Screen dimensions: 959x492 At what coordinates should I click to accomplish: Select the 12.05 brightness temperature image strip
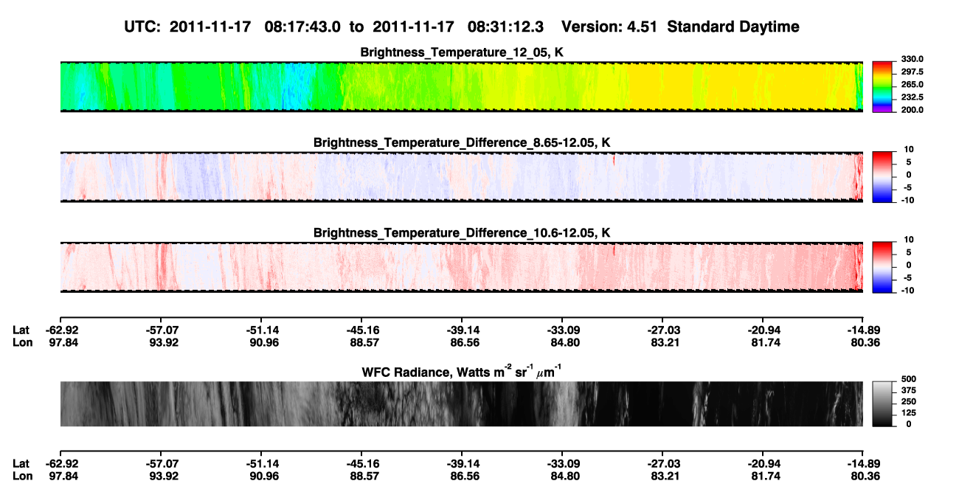462,86
